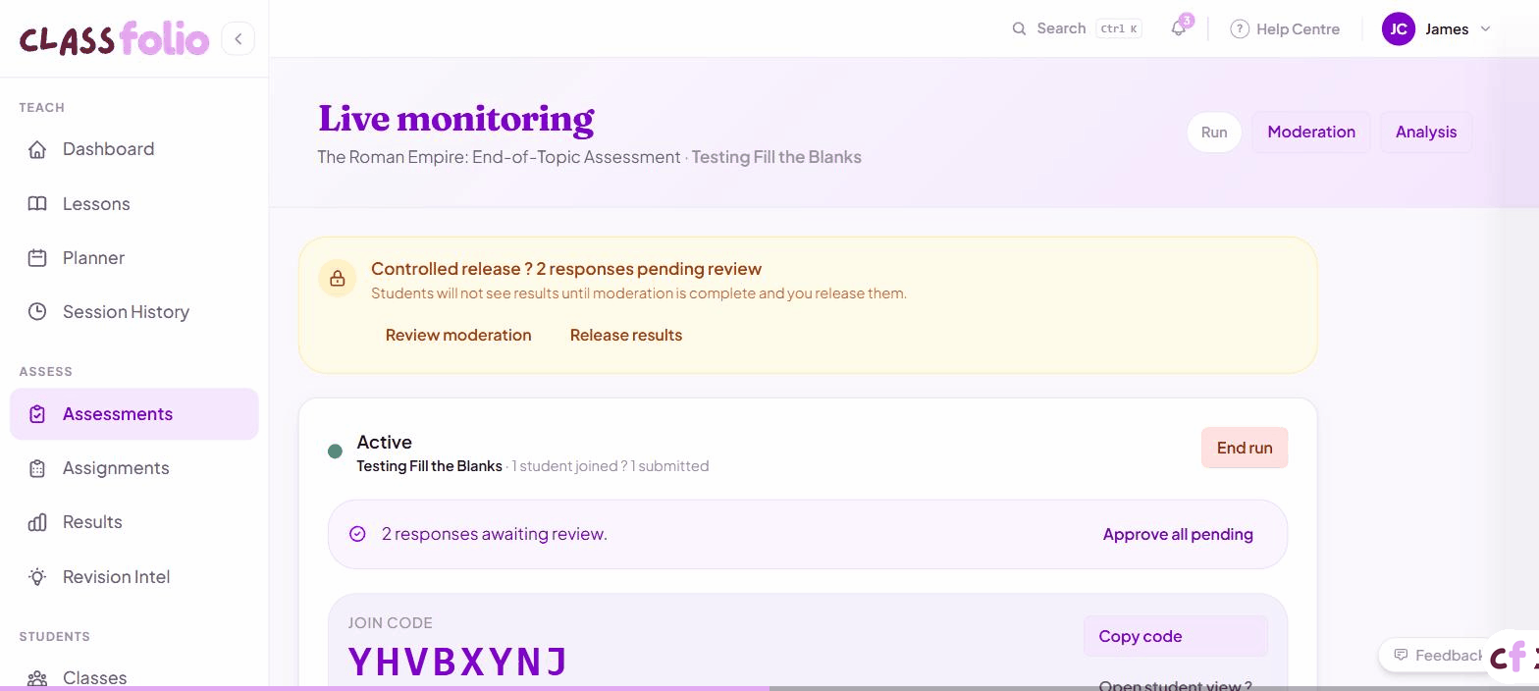Click the 2 responses awaiting review text
Viewport: 1539px width, 691px height.
(495, 534)
